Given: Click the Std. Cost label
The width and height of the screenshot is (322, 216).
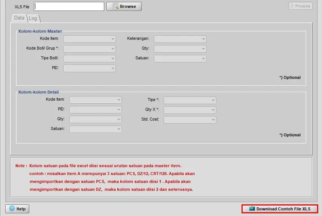Looking at the screenshot, I should [150, 119].
